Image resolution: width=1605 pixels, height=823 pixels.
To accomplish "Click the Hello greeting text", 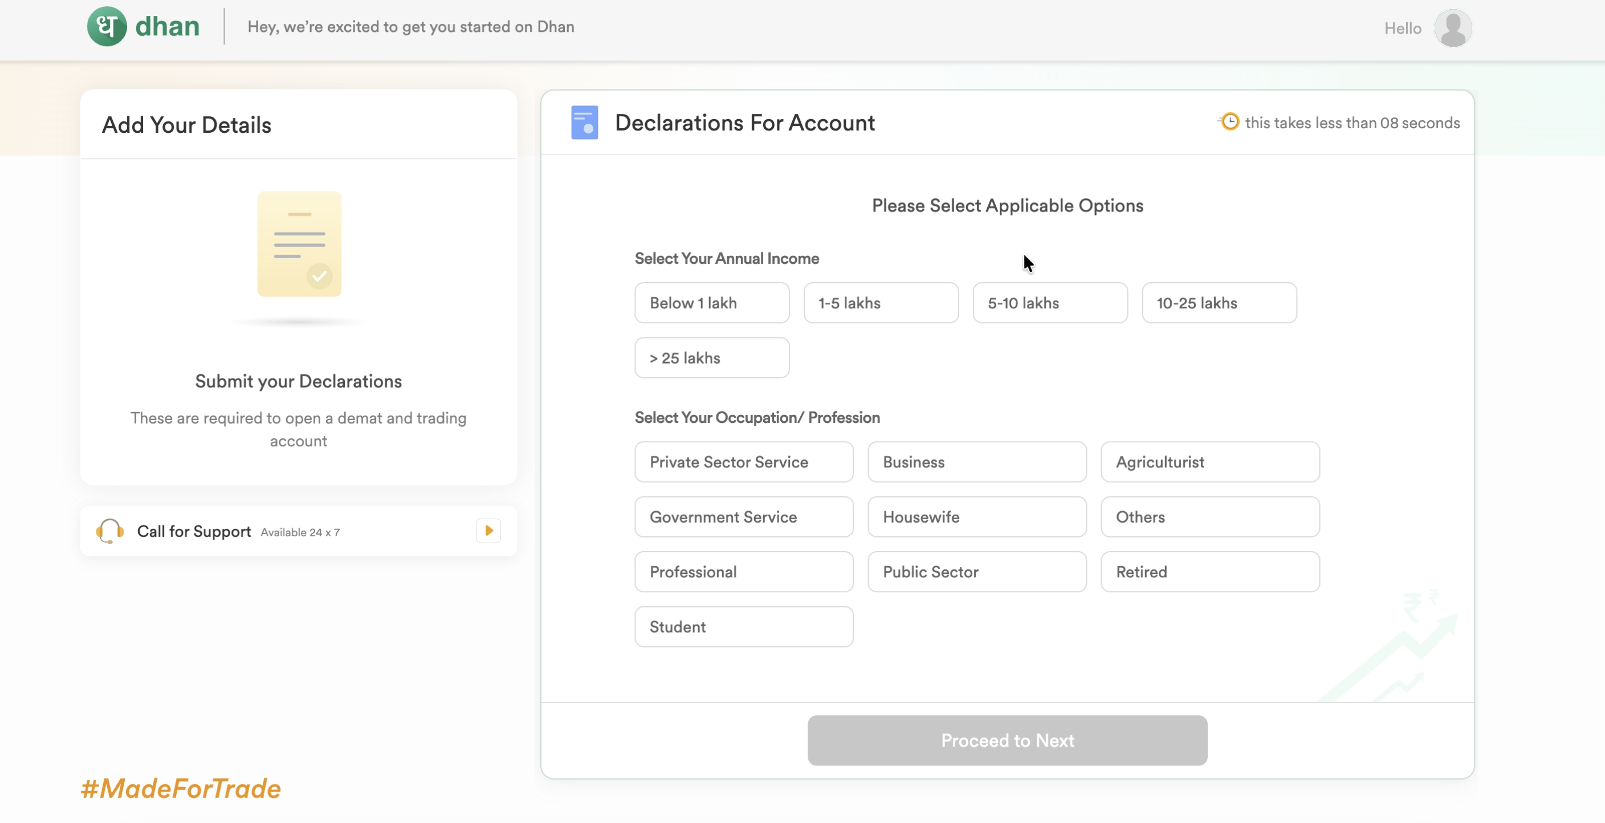I will (x=1403, y=28).
